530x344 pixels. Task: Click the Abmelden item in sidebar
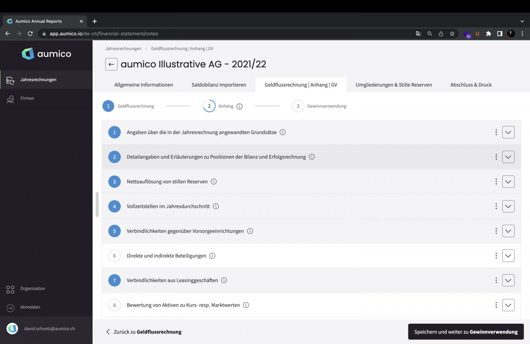click(30, 307)
